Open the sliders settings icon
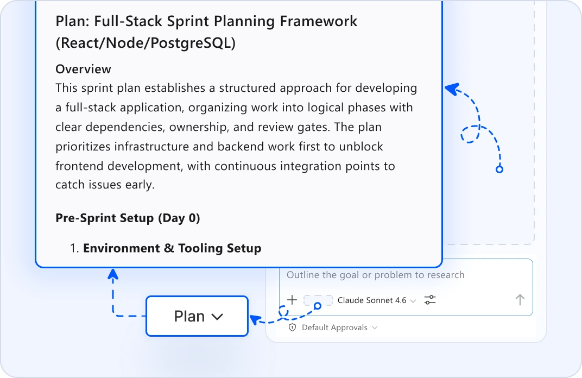Screen dimensions: 582x378 (430, 300)
